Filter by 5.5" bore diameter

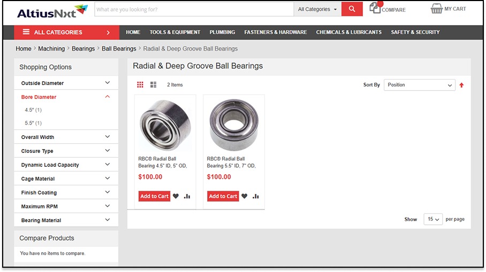pos(33,123)
